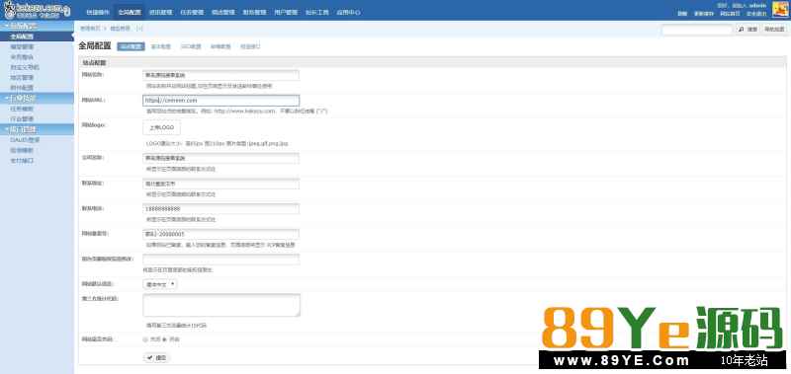The width and height of the screenshot is (791, 374).
Task: Click the 上传LOGO upload button
Action: [161, 128]
